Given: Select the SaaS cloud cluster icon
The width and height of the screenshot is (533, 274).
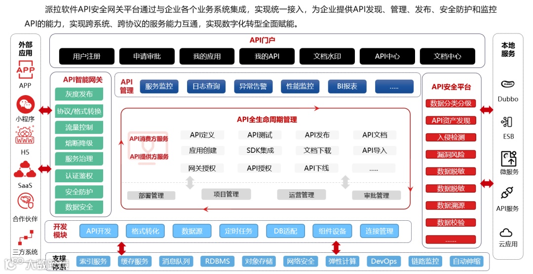Looking at the screenshot, I should (25, 170).
